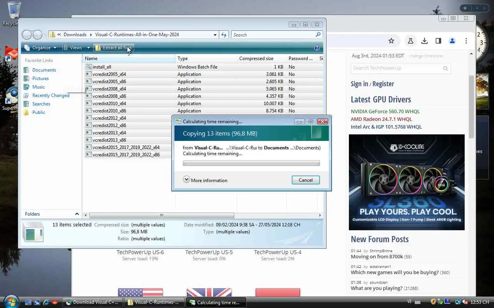Select vcredist2012_x86 file

[x=109, y=126]
